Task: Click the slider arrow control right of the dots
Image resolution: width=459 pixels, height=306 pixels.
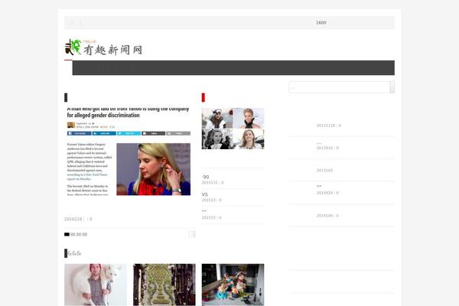Action: (192, 234)
